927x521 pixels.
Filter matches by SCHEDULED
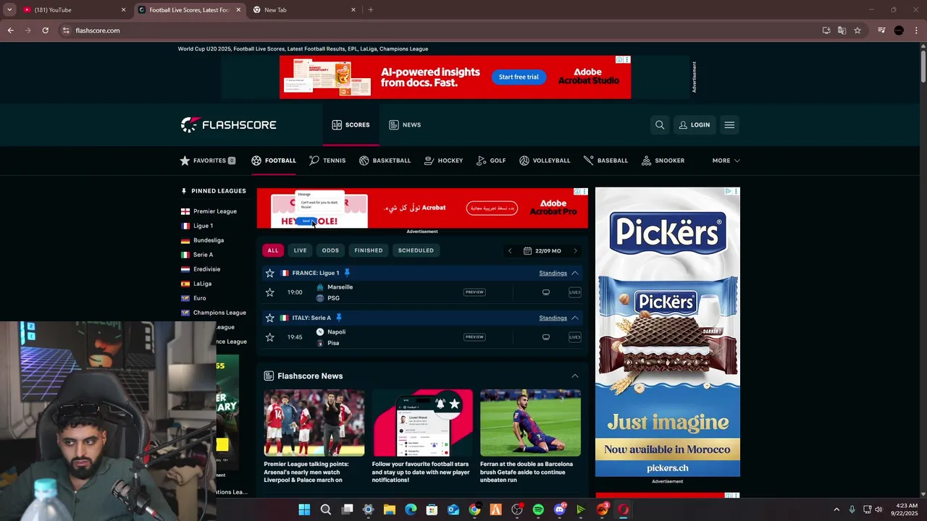pos(416,250)
